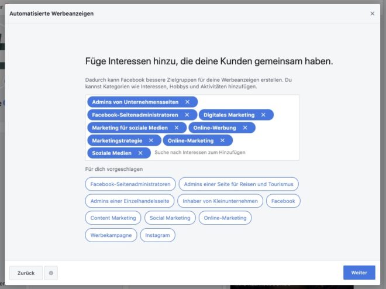Remove the Digitales Marketing tag
Screen dimensions: 386x289
[263, 115]
